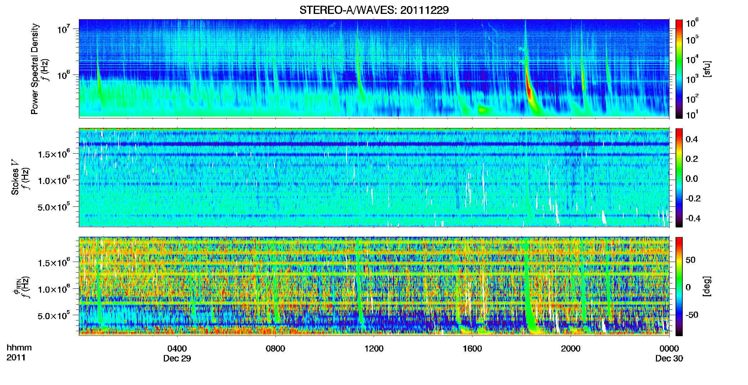Click the 1200 time tick label
This screenshot has height=385, width=748.
pyautogui.click(x=374, y=349)
